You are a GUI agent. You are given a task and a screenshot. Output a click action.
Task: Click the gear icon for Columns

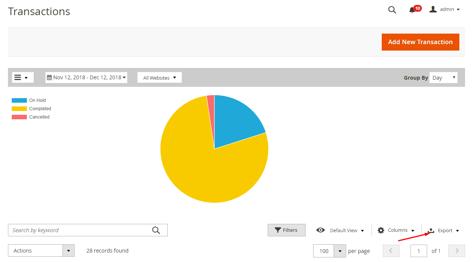(x=381, y=230)
